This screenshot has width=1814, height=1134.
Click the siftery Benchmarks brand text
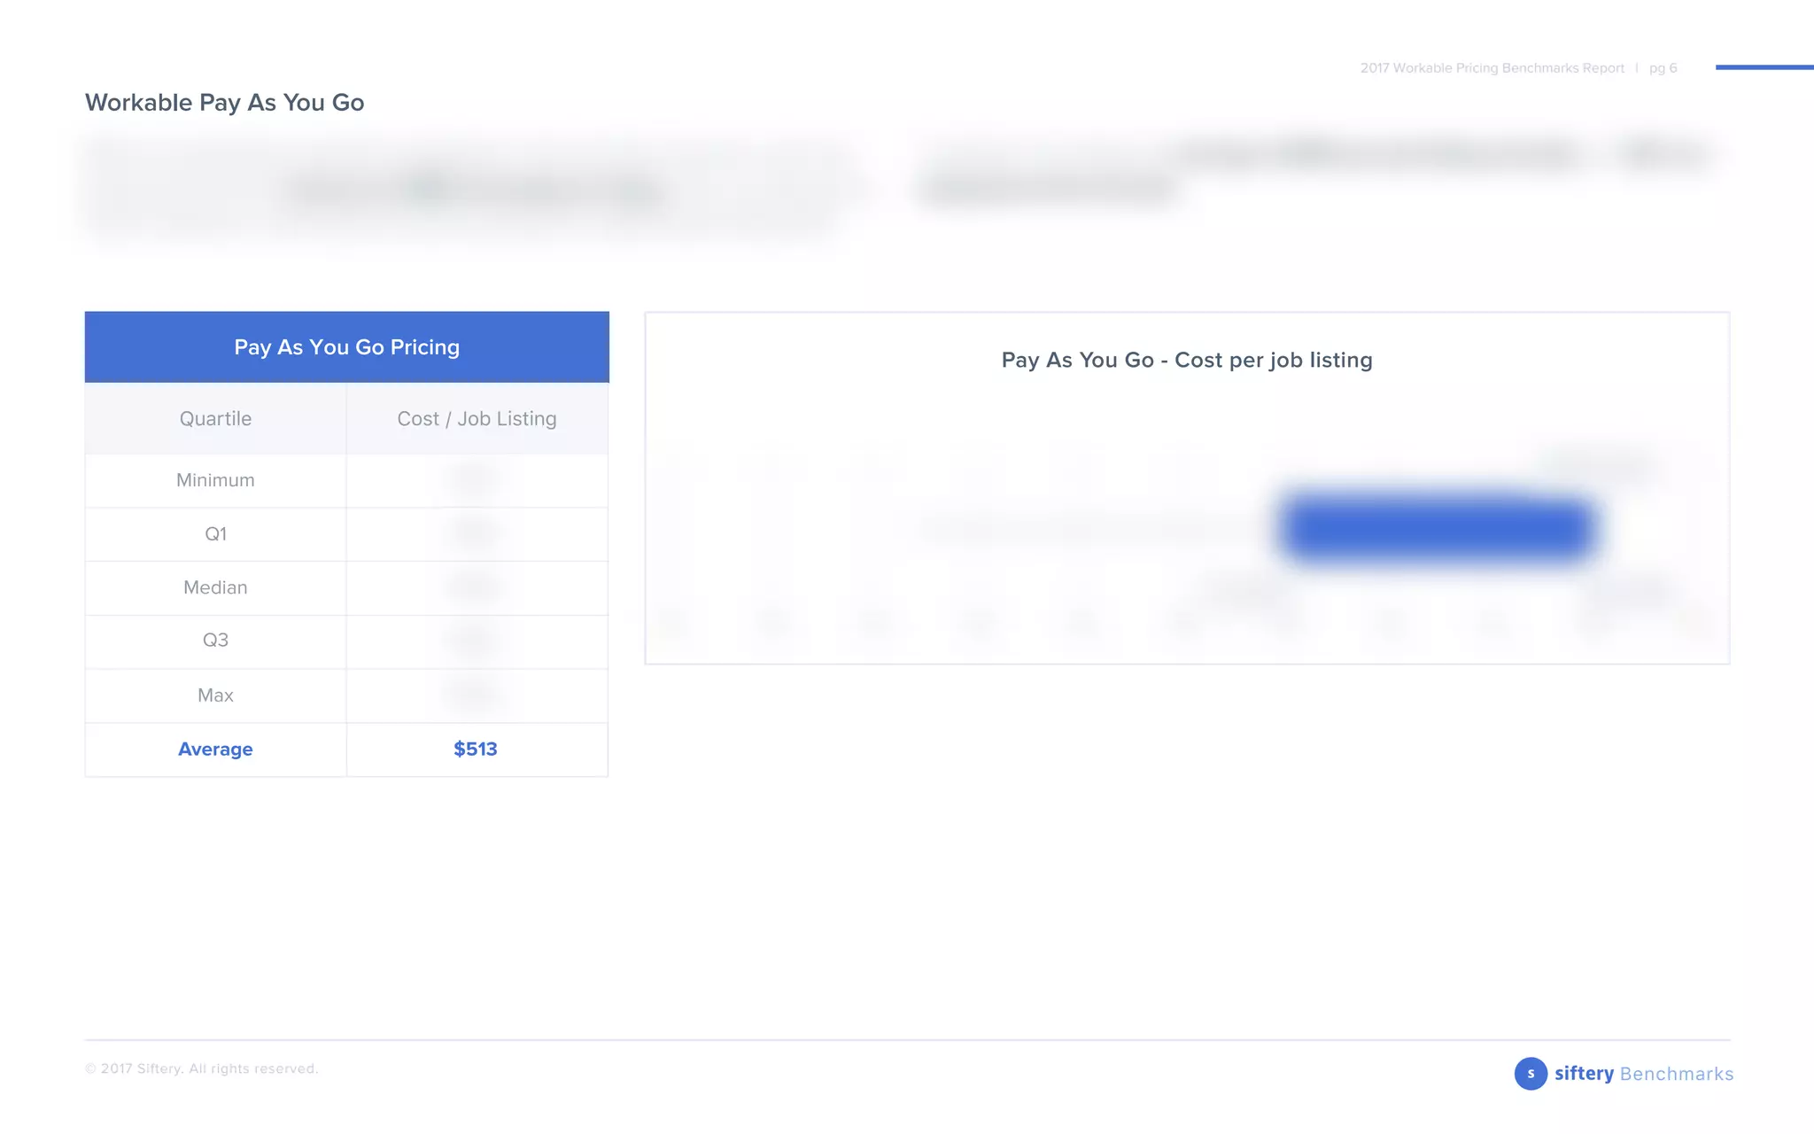[x=1644, y=1074]
